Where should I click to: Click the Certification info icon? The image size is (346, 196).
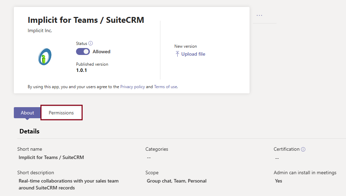(x=303, y=149)
